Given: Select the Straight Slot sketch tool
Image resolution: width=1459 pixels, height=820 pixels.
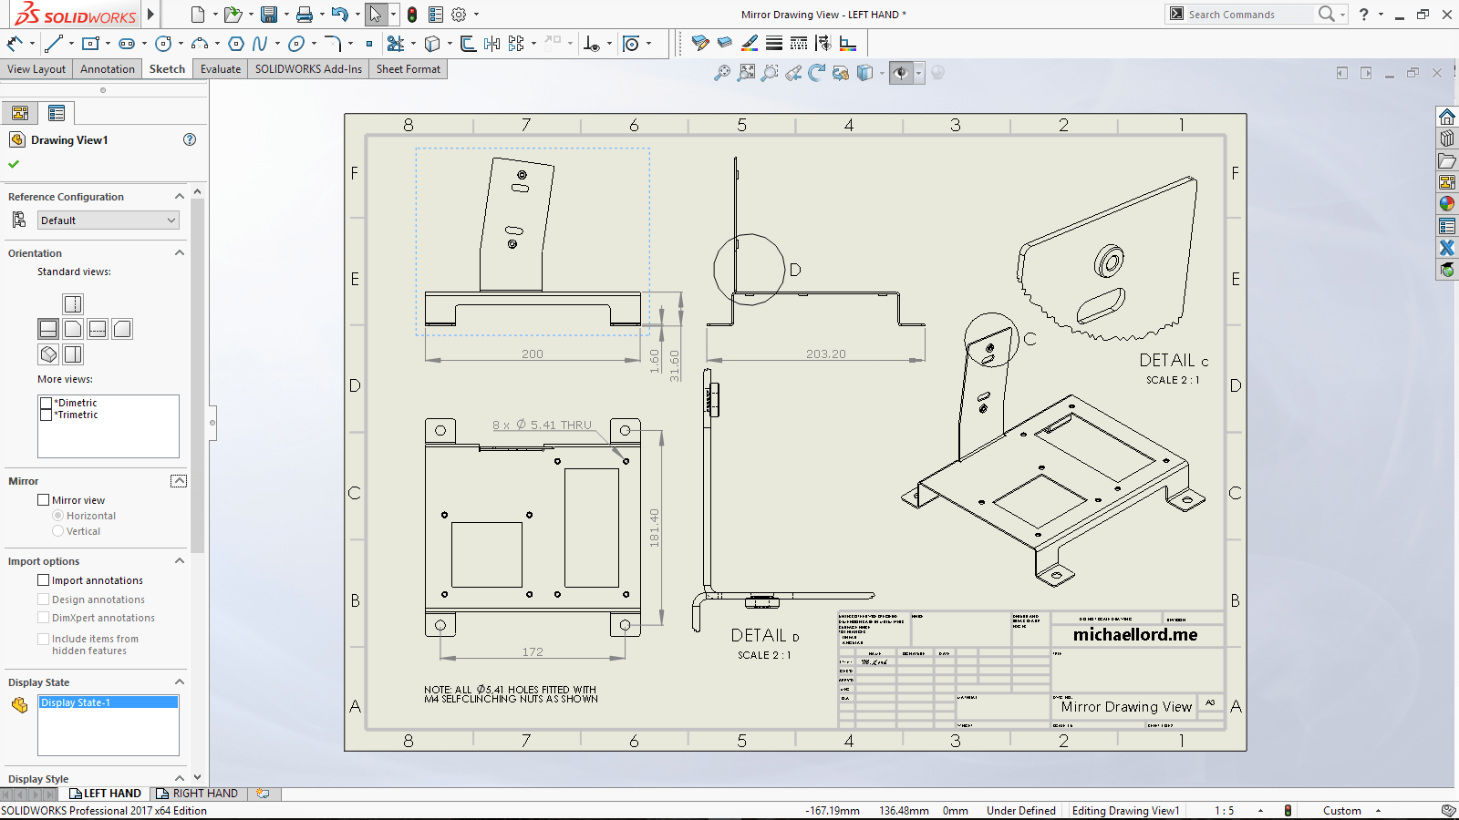Looking at the screenshot, I should (x=127, y=44).
